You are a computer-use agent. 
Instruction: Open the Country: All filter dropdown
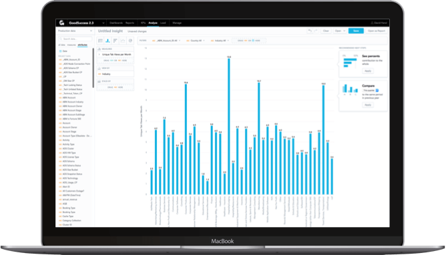point(196,41)
